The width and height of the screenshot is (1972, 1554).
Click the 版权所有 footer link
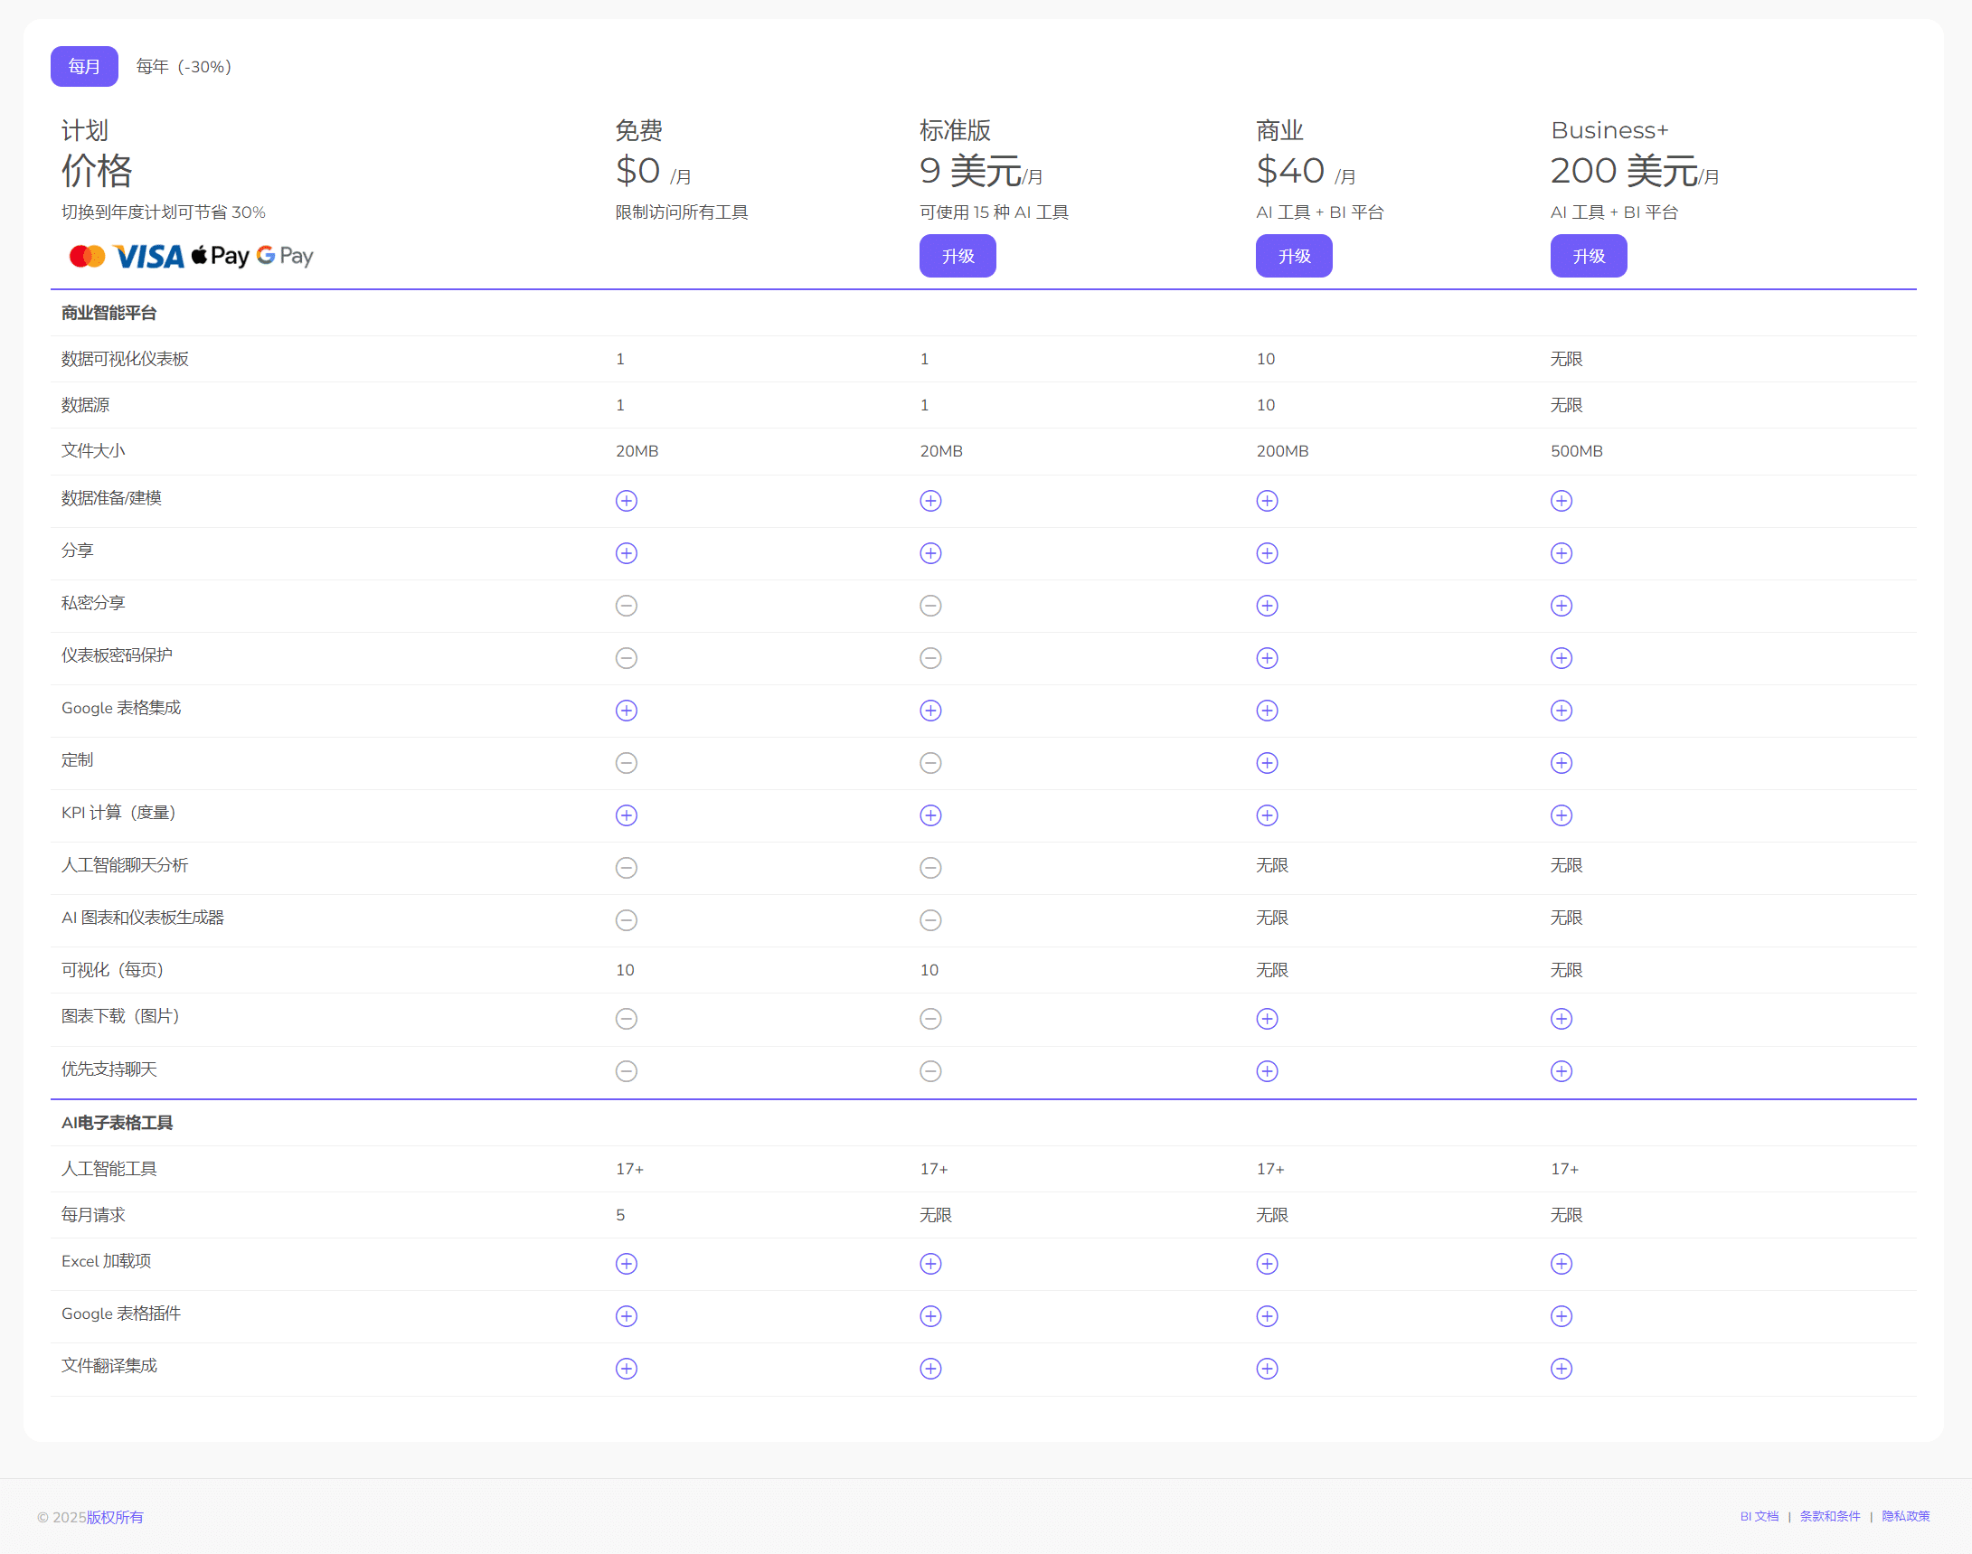(115, 1517)
